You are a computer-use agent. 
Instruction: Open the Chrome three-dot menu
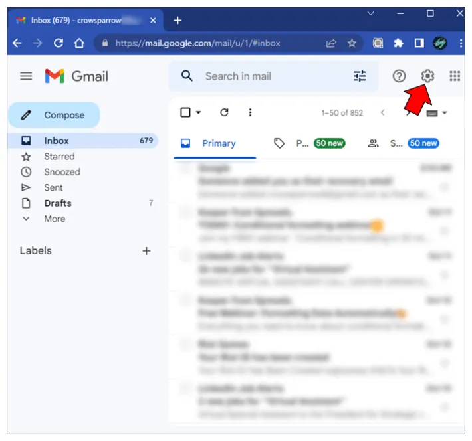click(461, 43)
